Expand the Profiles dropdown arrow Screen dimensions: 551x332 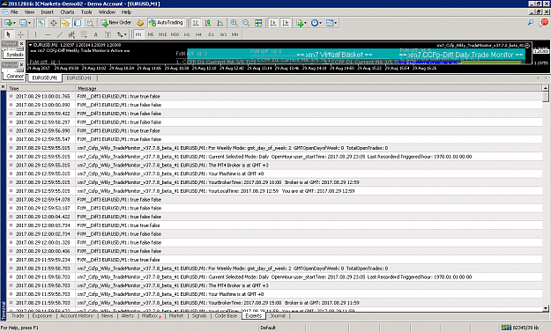[x=29, y=23]
